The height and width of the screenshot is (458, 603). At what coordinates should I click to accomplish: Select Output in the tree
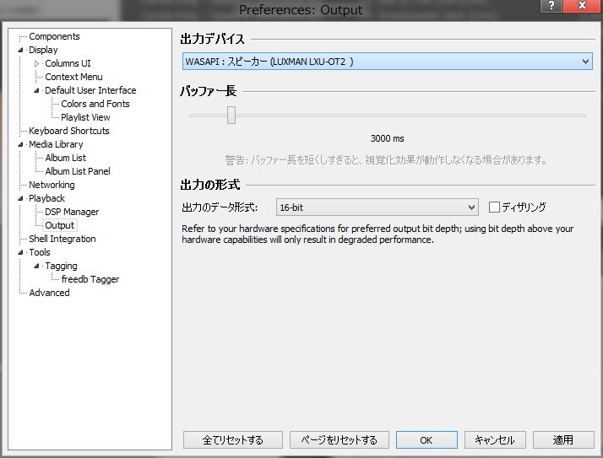(60, 225)
